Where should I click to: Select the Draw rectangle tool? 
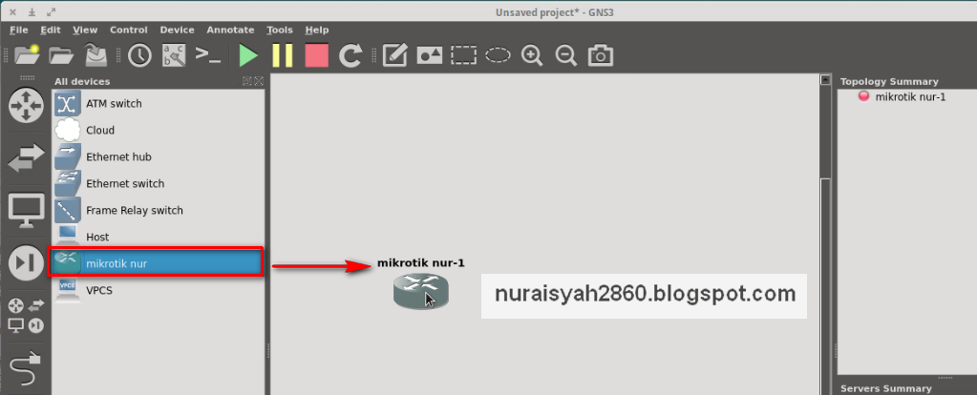pyautogui.click(x=463, y=55)
